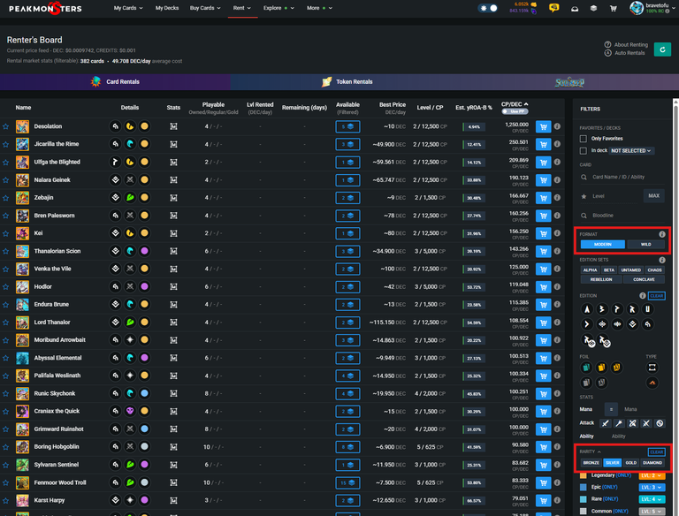Check the Only Favorites box
The image size is (679, 516).
584,139
